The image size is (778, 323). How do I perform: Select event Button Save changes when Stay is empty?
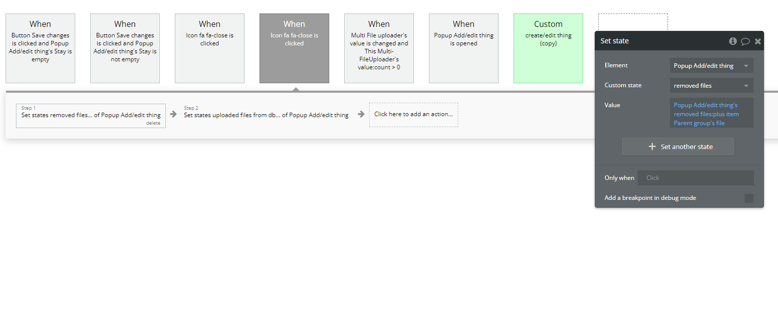[40, 48]
